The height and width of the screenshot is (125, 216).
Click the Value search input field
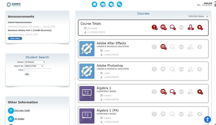37,70
